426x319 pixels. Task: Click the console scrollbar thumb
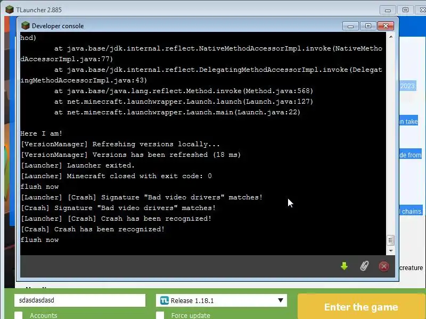click(391, 240)
